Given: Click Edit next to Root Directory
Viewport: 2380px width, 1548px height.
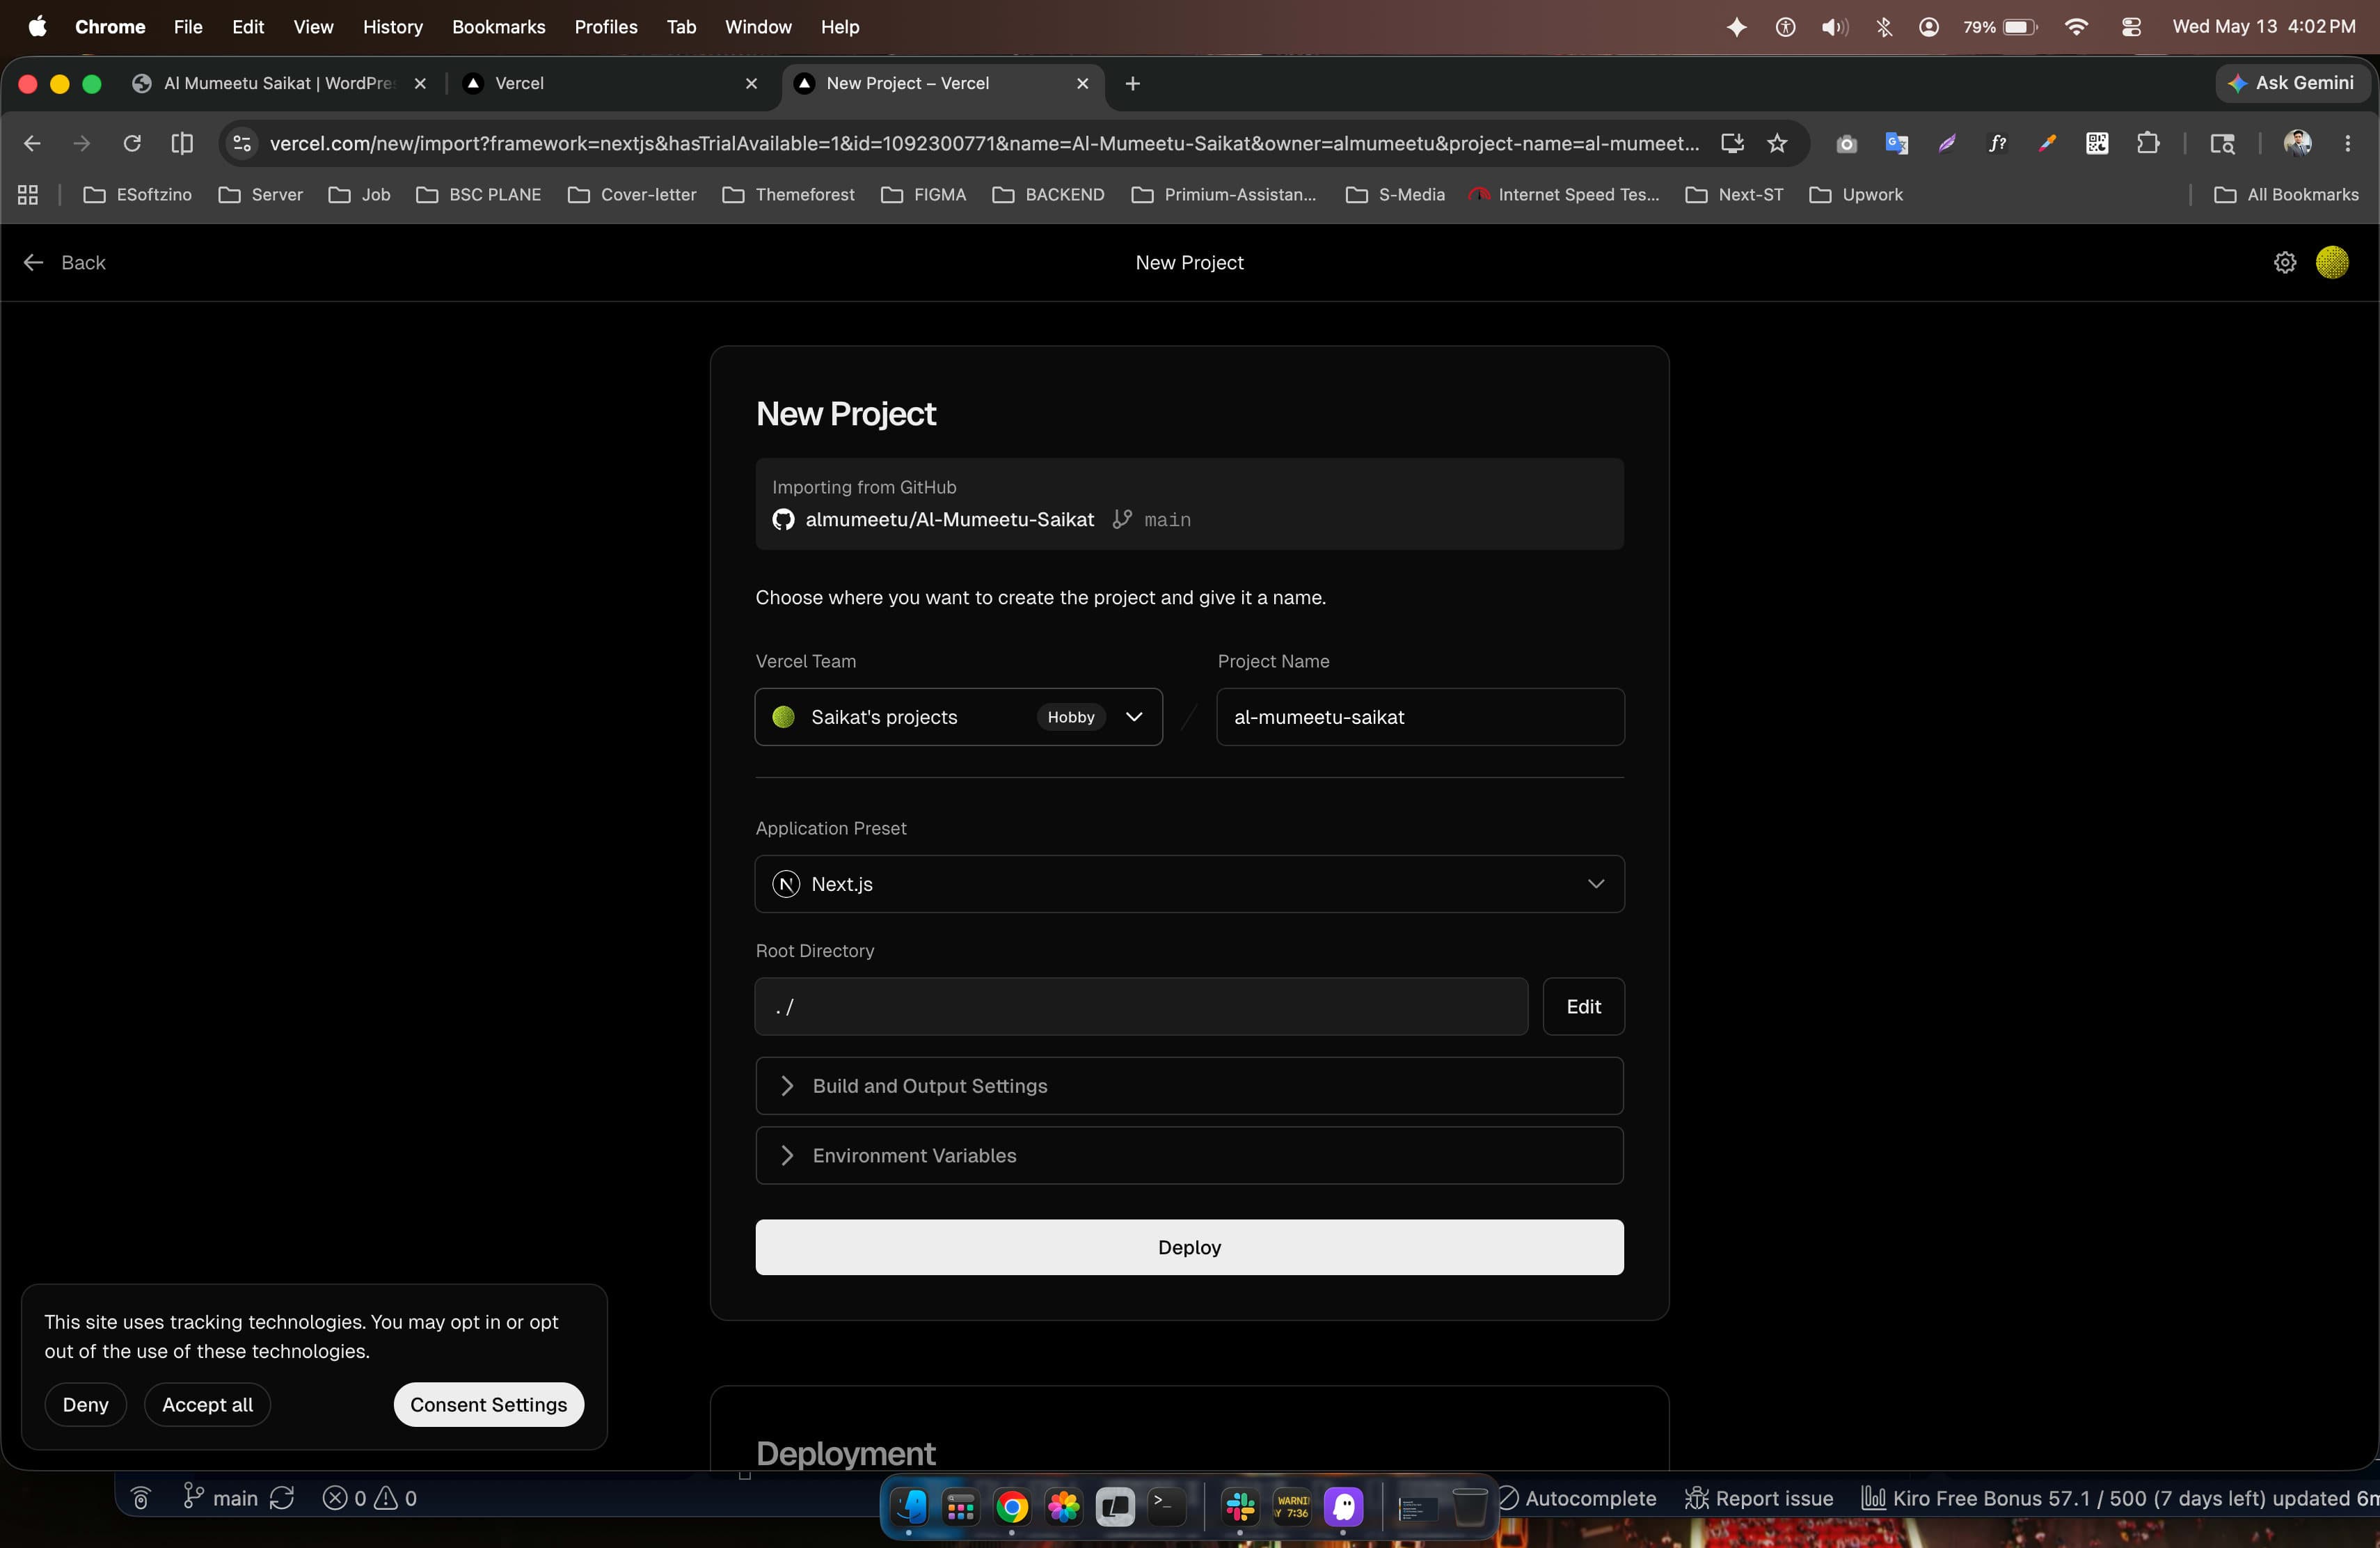Looking at the screenshot, I should [x=1583, y=1007].
